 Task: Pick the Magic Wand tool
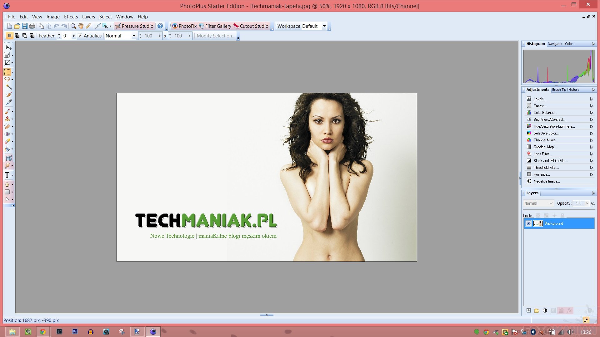[8, 87]
